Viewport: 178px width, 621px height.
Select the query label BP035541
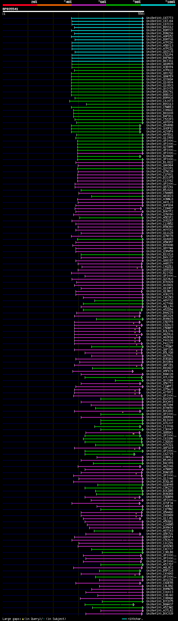11,9
